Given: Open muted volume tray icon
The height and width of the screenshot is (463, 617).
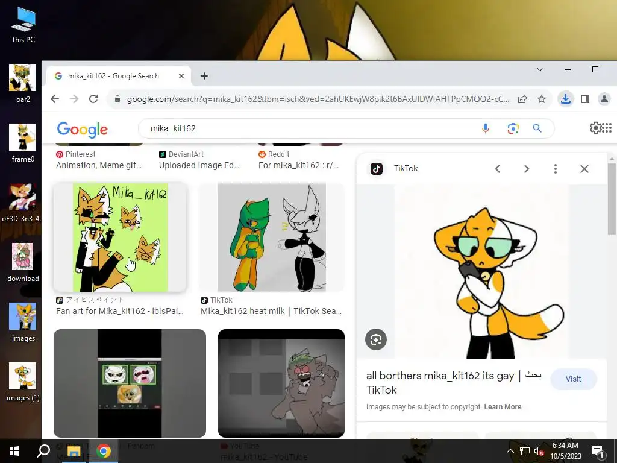Looking at the screenshot, I should 539,451.
